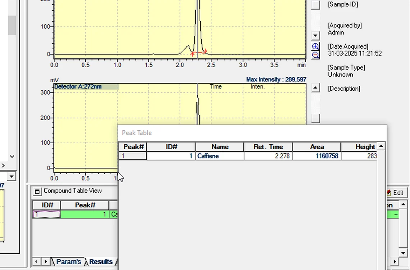This screenshot has width=410, height=270.
Task: Click the sample info panel scroll down arrow
Action: tap(316, 36)
